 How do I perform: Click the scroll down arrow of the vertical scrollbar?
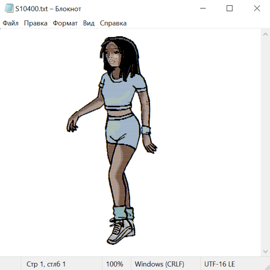coord(265,251)
